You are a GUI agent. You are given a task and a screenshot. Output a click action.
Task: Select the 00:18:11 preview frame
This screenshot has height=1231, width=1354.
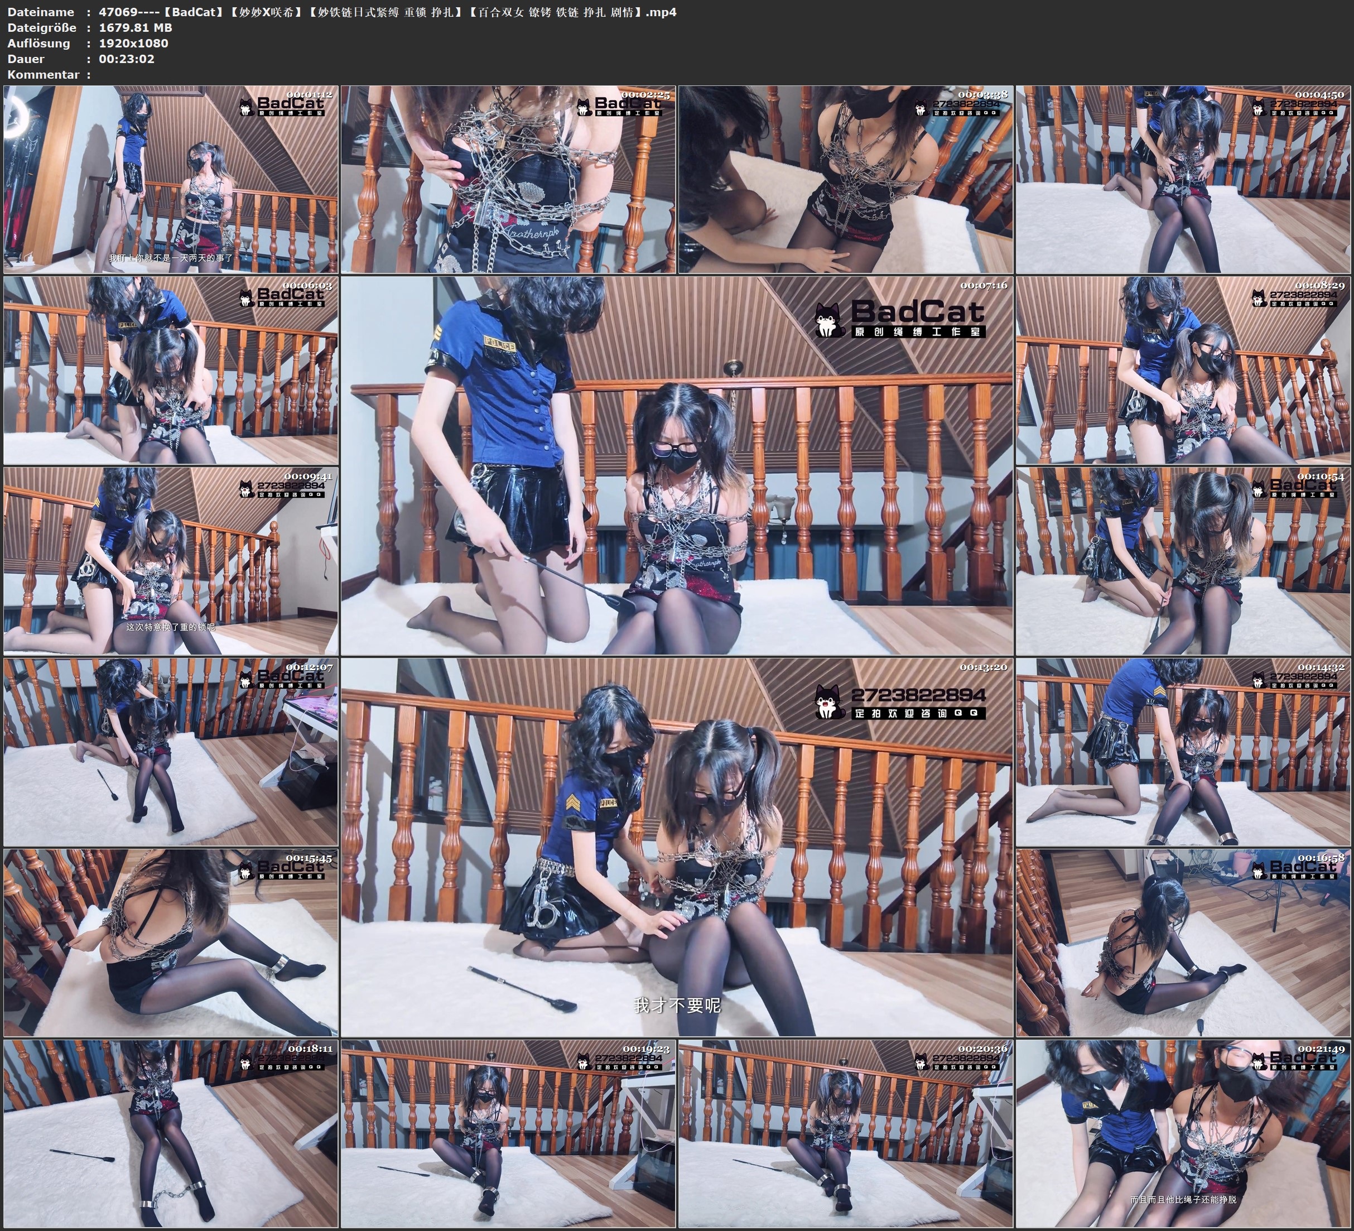tap(171, 1133)
